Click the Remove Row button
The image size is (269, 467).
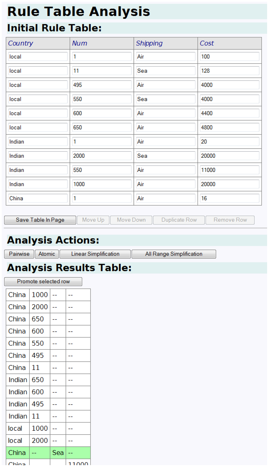pyautogui.click(x=230, y=220)
